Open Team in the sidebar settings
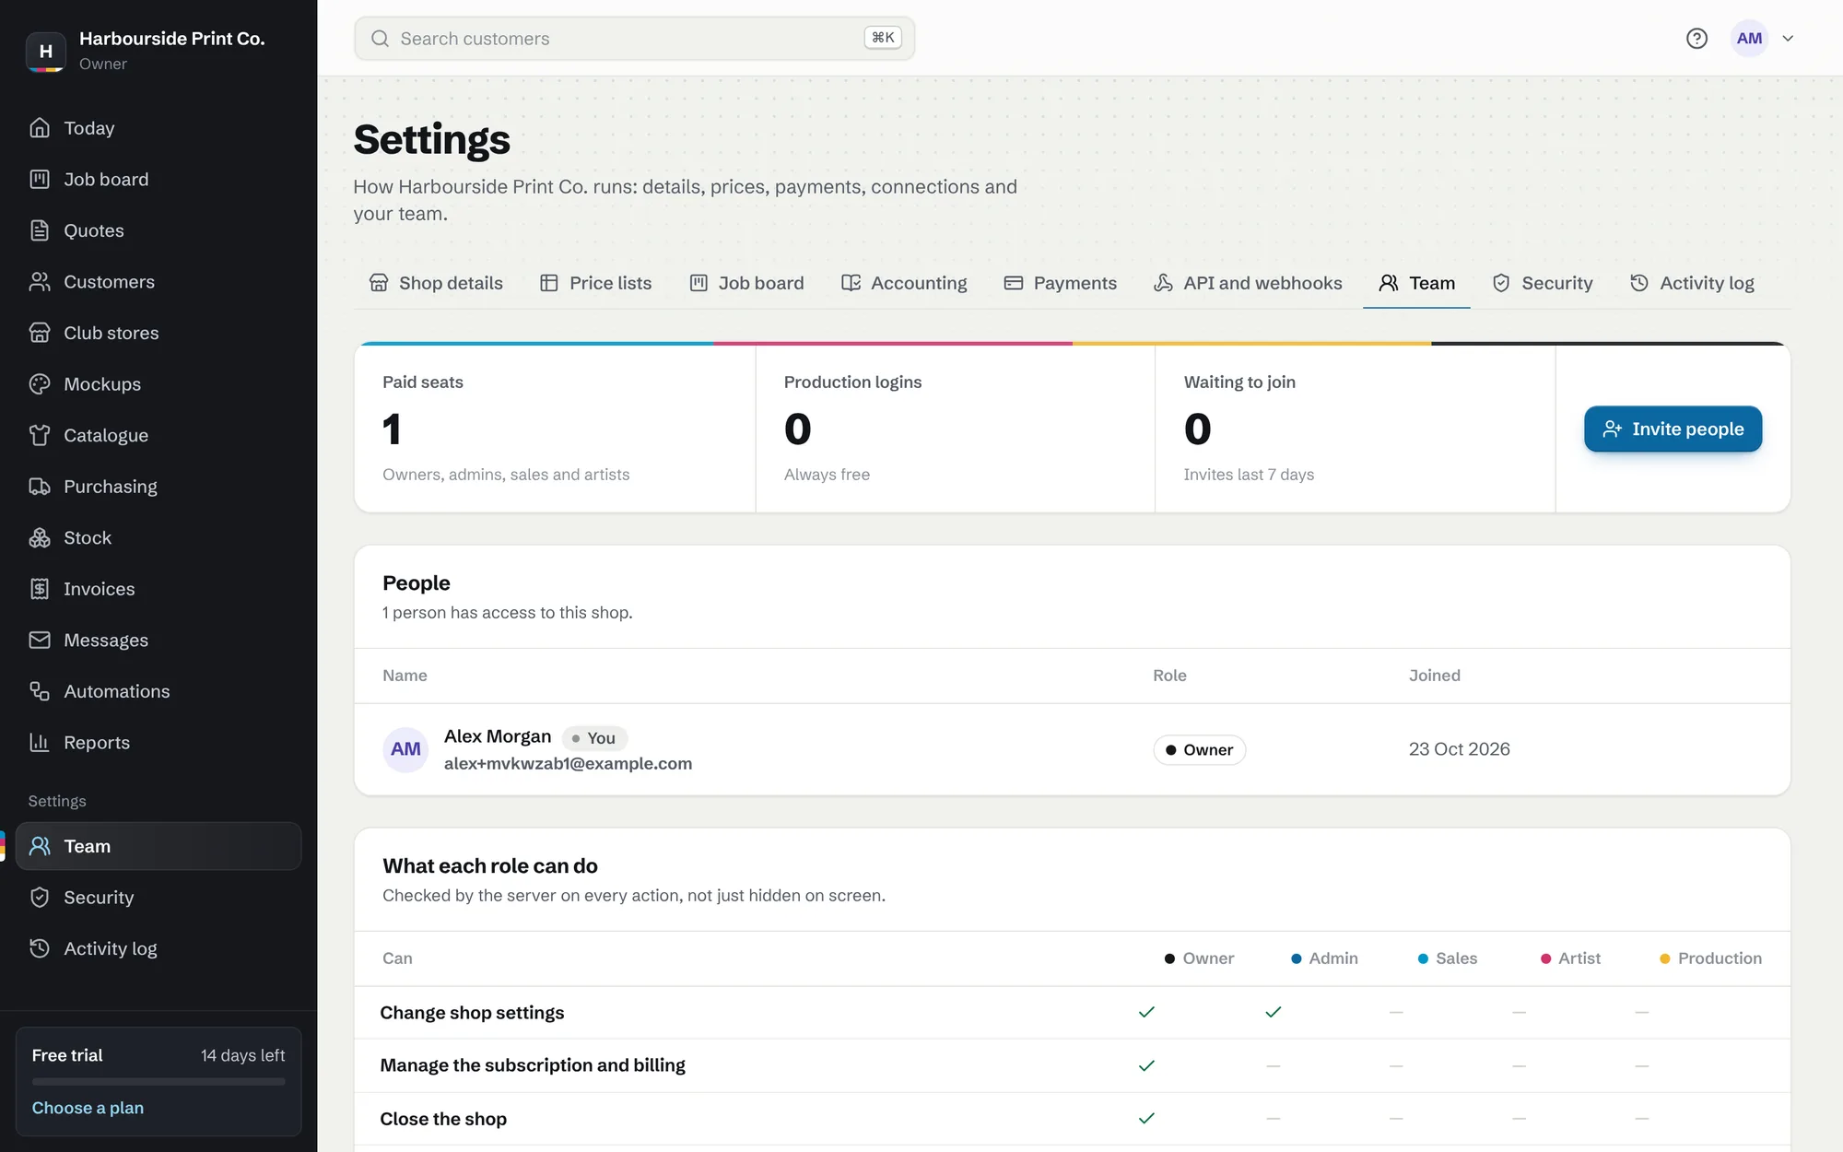Image resolution: width=1843 pixels, height=1152 pixels. [x=158, y=846]
